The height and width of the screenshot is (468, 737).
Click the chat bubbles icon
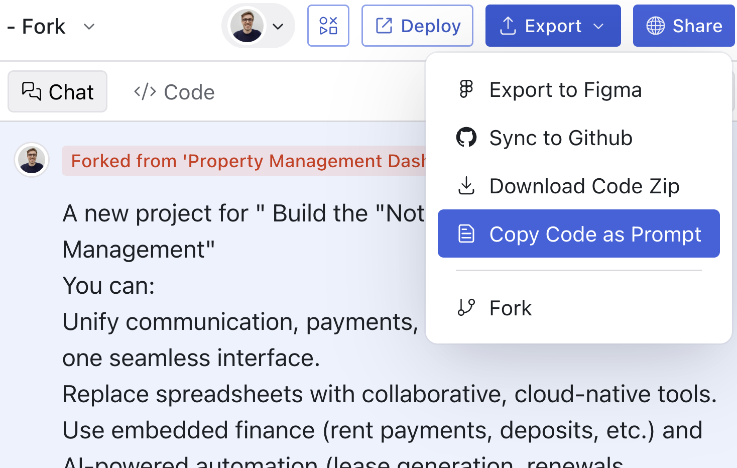point(32,91)
